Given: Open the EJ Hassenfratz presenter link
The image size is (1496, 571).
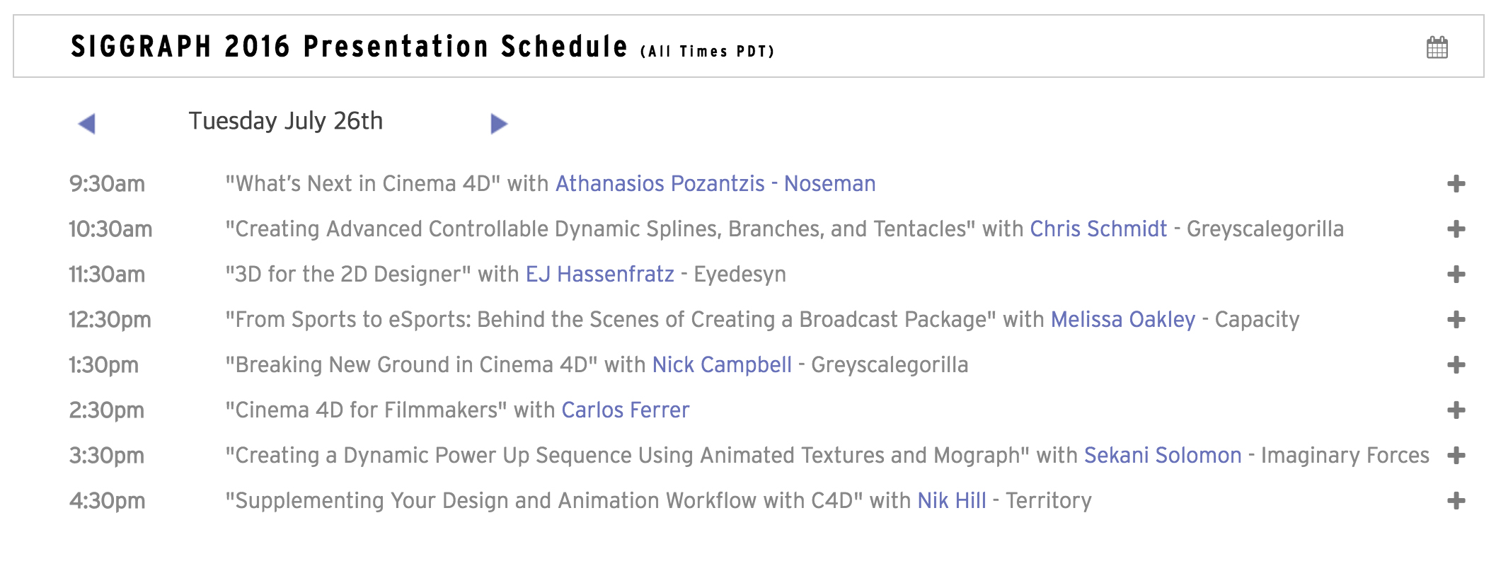Looking at the screenshot, I should (x=599, y=275).
